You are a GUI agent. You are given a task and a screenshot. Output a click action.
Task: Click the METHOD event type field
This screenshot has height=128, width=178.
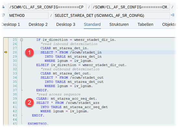[28, 16]
